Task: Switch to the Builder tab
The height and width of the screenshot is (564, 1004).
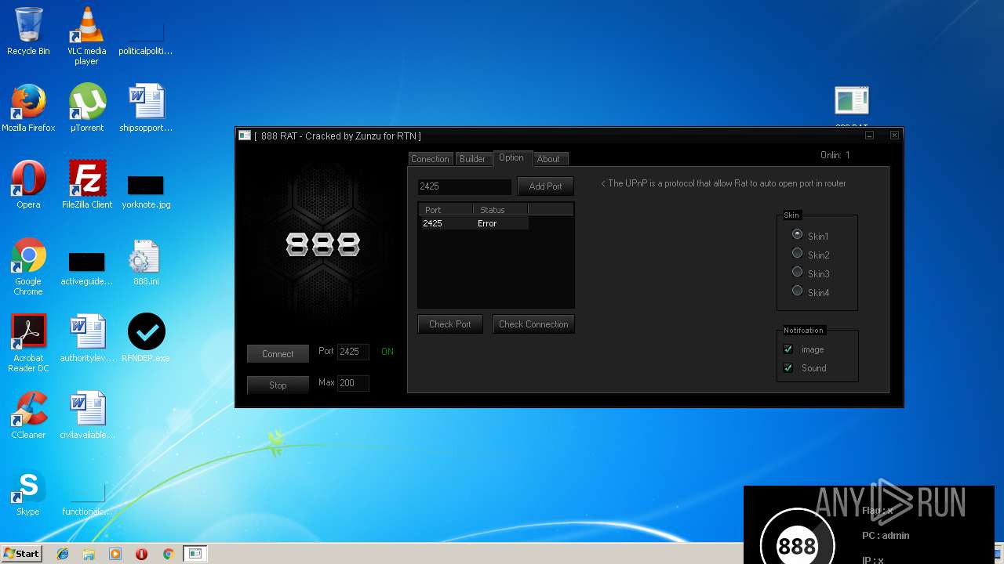Action: click(472, 159)
